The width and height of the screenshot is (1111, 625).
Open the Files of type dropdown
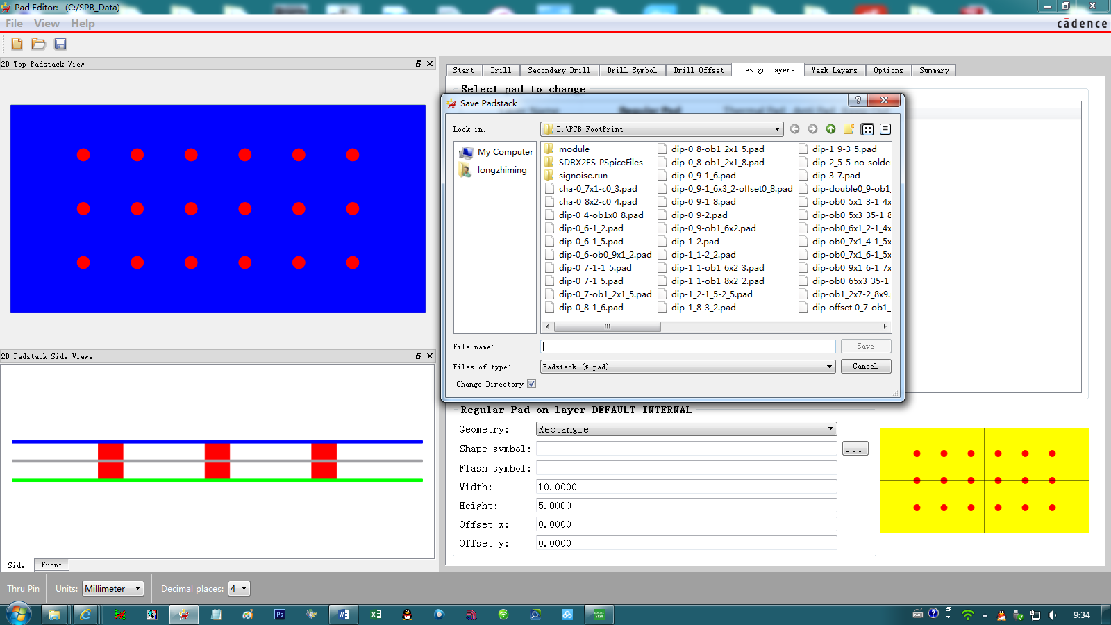click(828, 367)
